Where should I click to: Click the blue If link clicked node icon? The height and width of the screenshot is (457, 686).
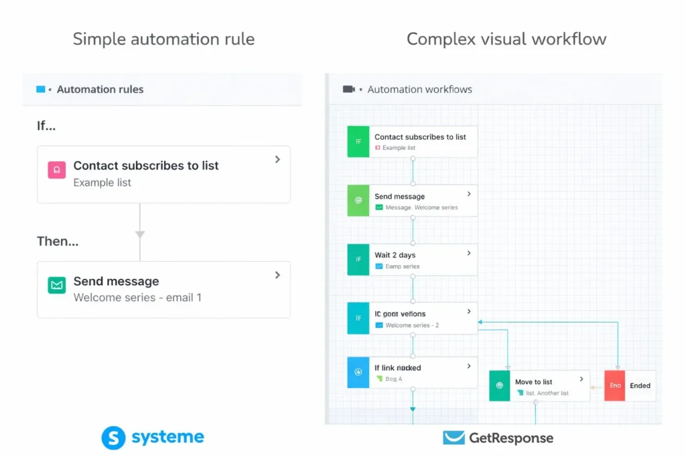357,372
